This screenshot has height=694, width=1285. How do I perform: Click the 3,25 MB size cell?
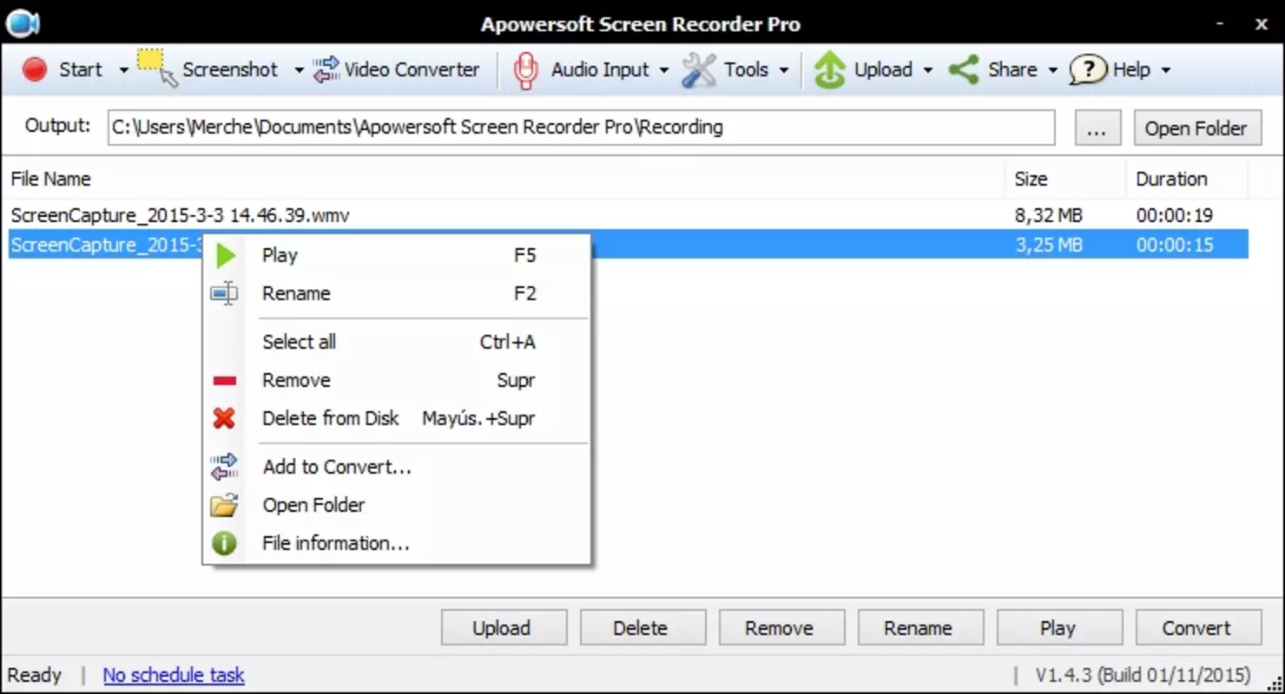point(1048,245)
